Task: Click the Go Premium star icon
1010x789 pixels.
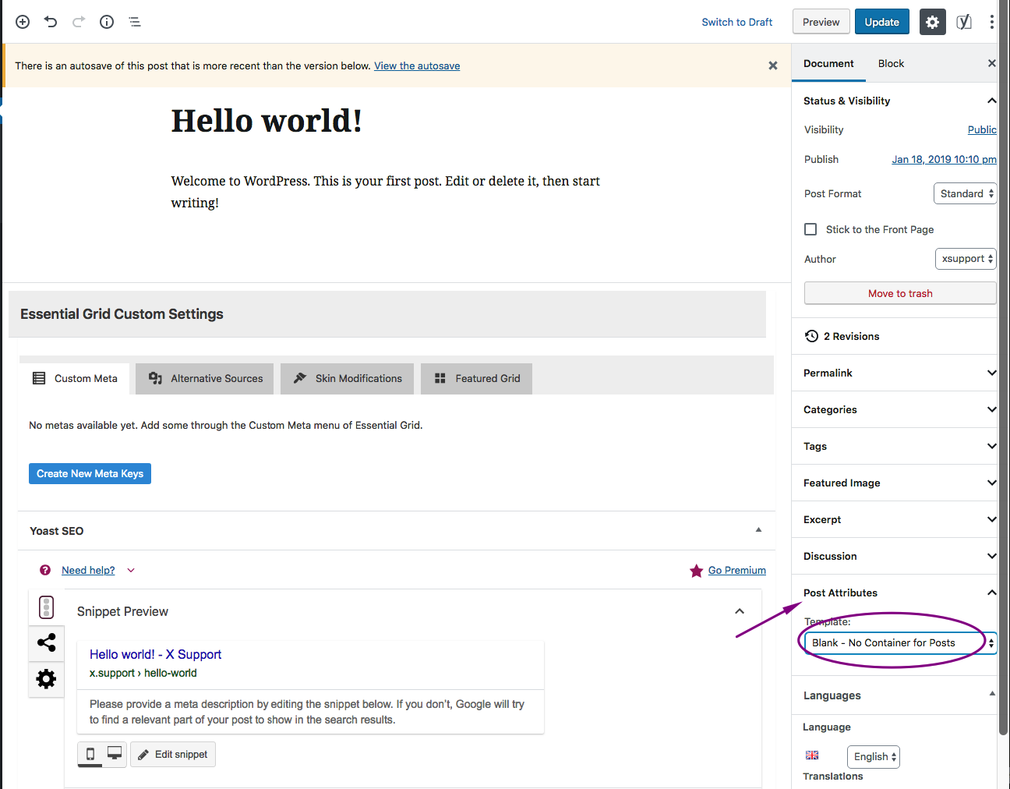Action: pos(697,571)
